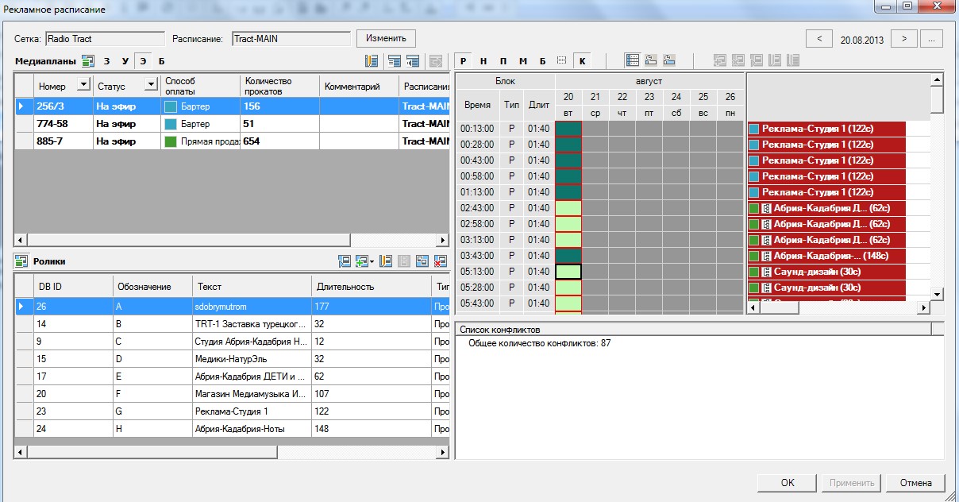Click the copy spot windows icon
Screen dimensions: 959x502
coord(422,261)
